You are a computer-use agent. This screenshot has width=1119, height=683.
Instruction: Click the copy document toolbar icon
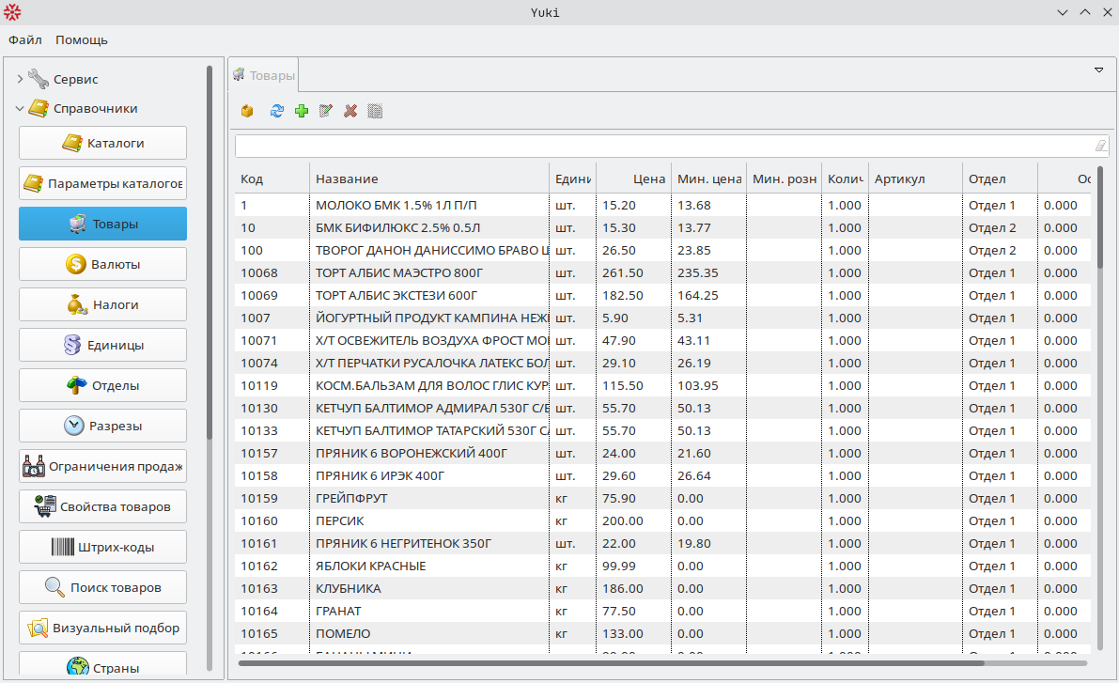pyautogui.click(x=375, y=111)
